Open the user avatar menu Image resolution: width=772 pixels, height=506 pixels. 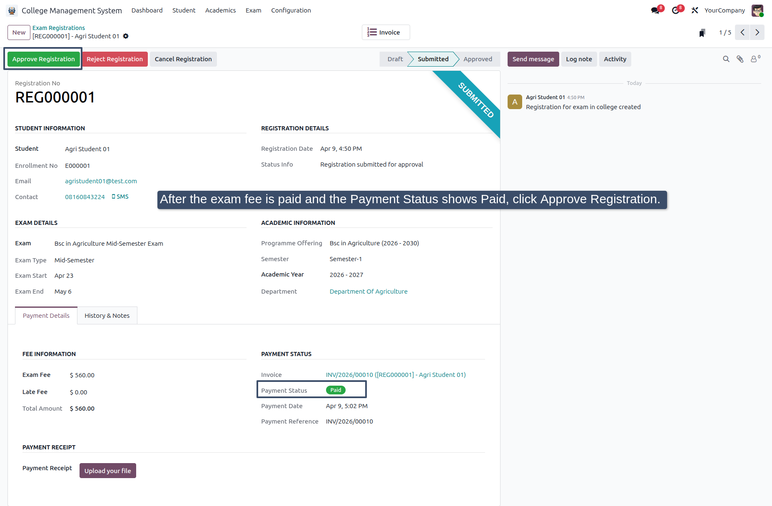[x=757, y=10]
